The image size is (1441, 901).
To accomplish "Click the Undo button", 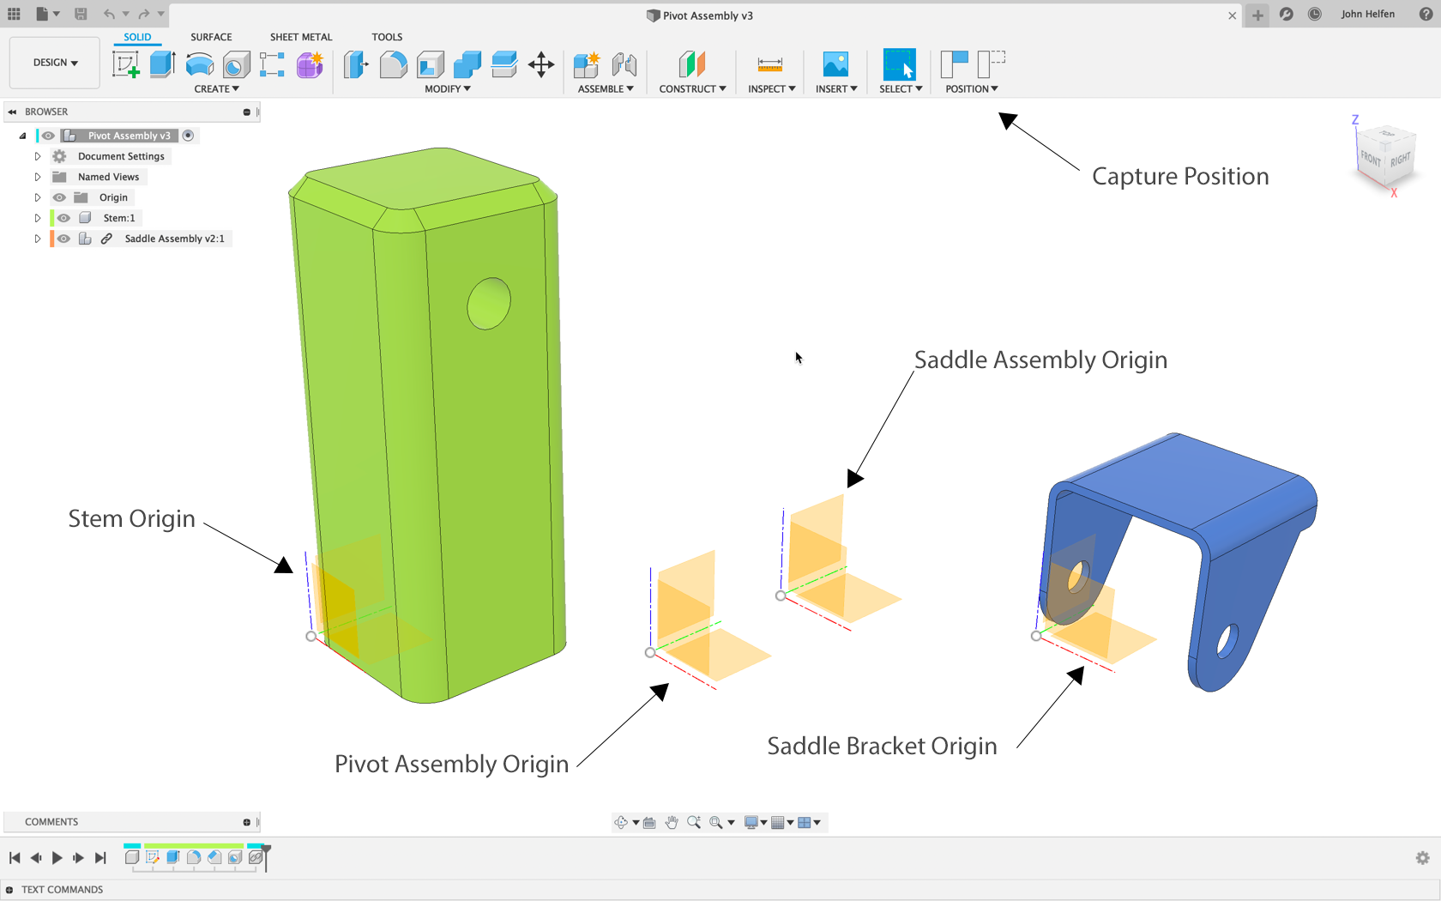I will coord(109,14).
